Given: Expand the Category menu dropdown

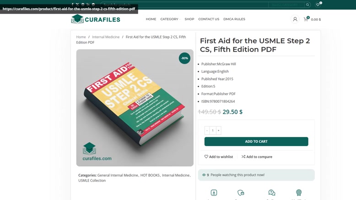Looking at the screenshot, I should pos(170,19).
